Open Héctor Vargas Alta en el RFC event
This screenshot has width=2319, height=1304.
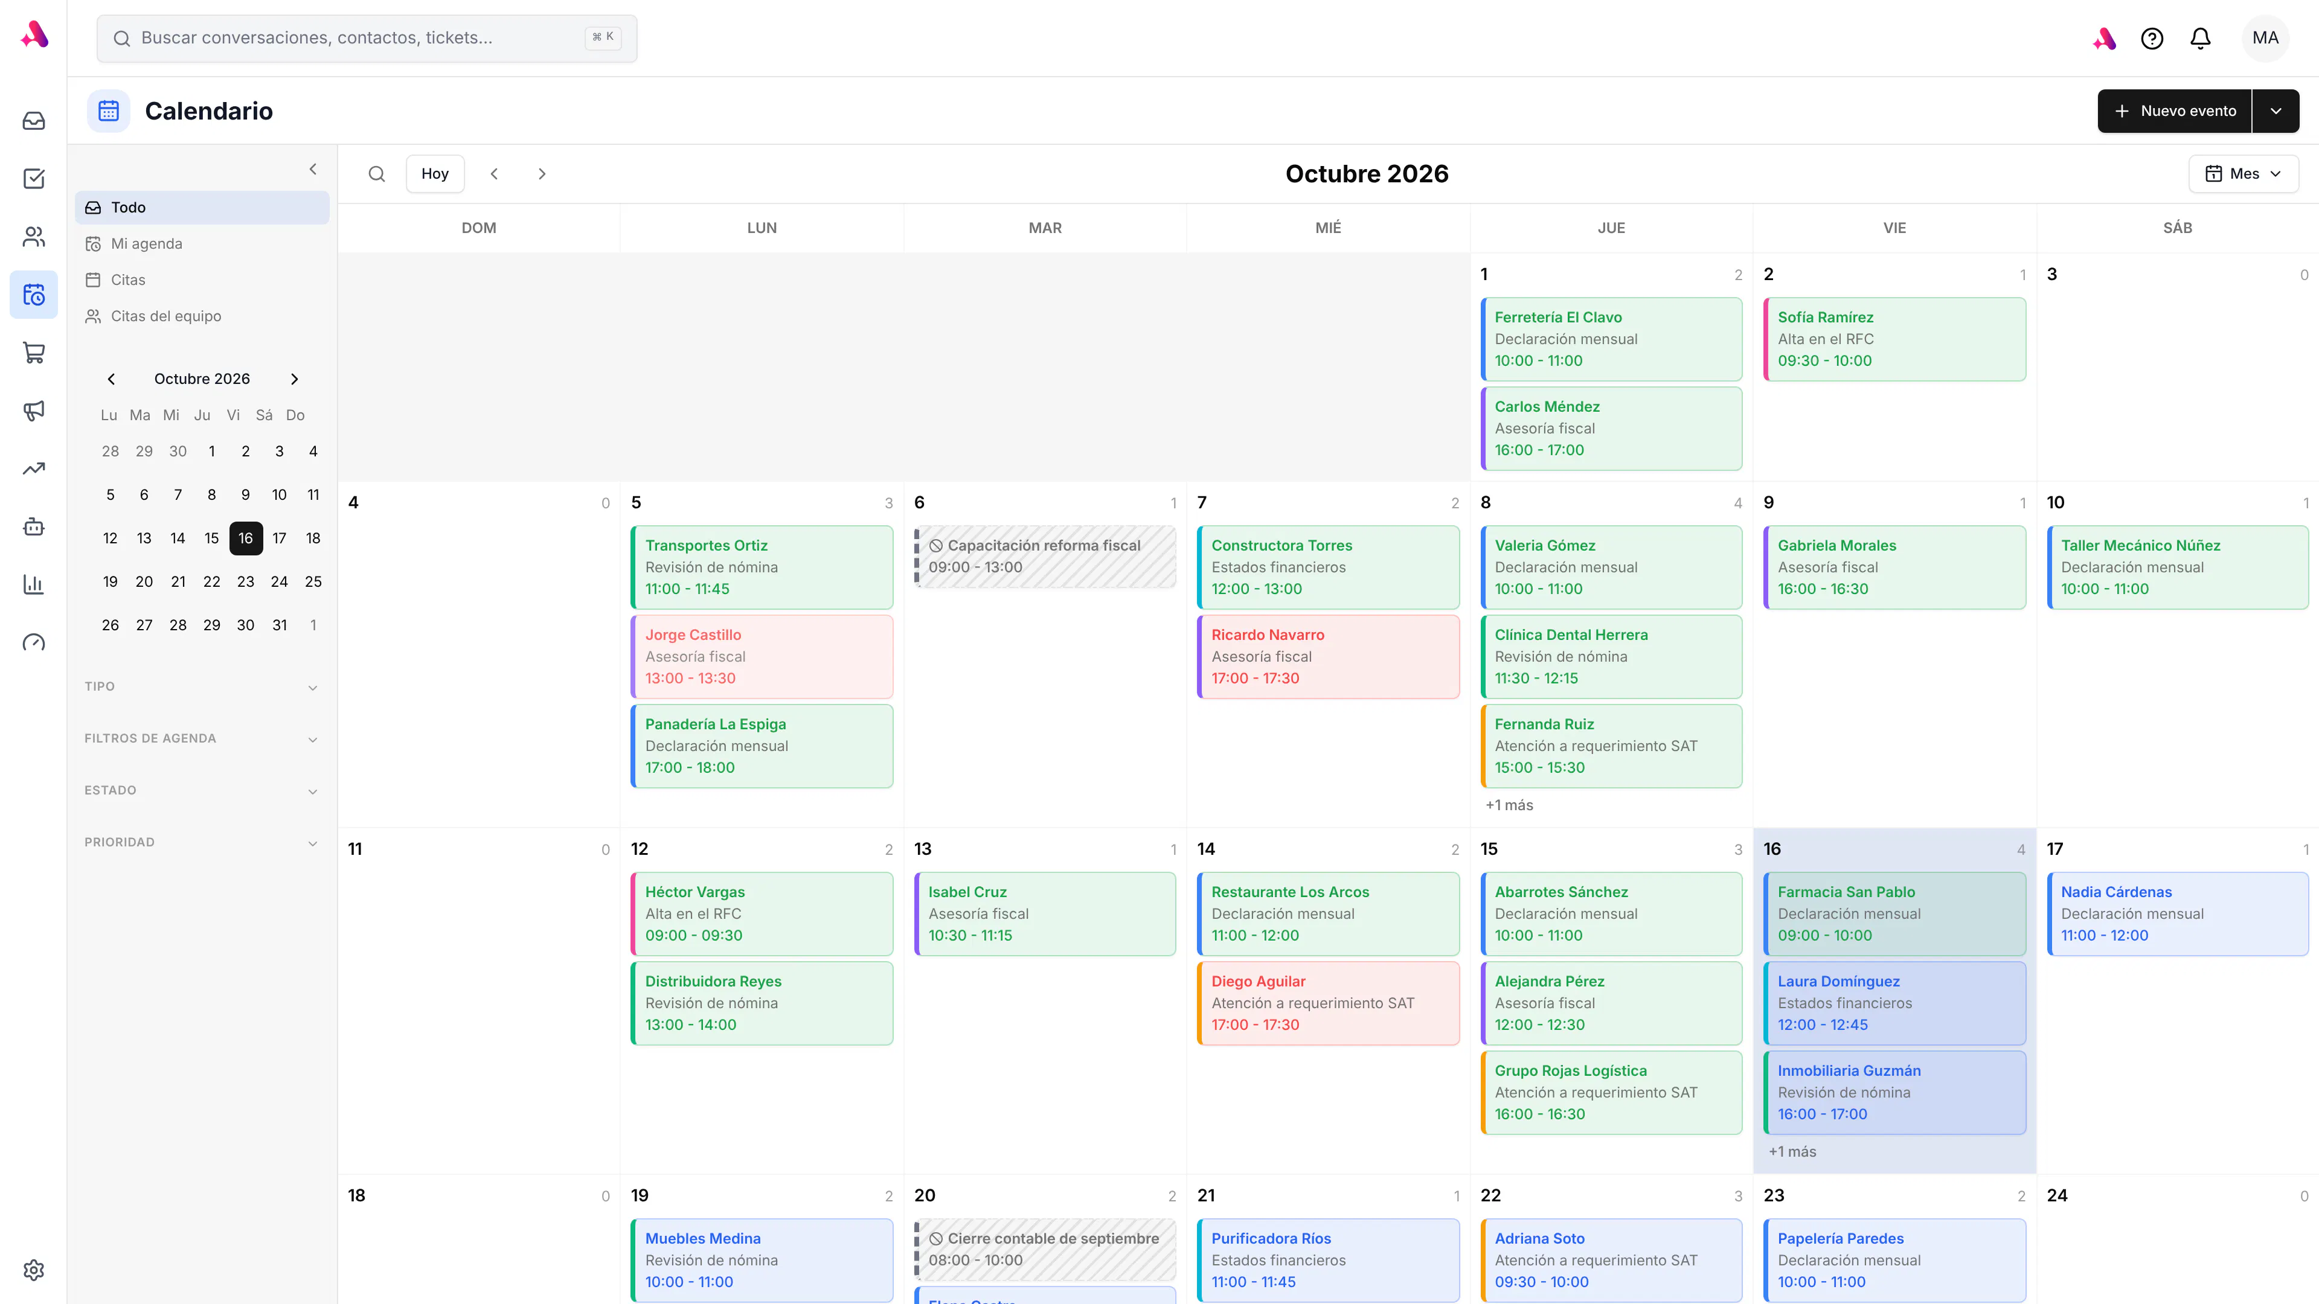coord(762,913)
